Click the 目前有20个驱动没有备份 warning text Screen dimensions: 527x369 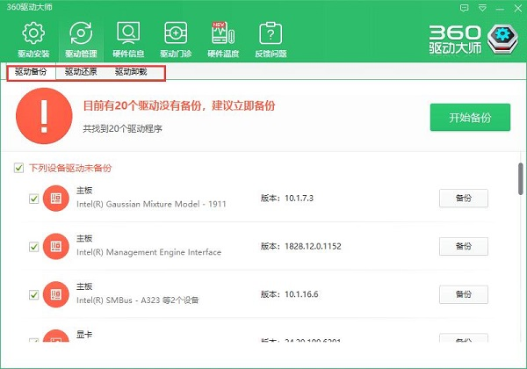coord(179,105)
